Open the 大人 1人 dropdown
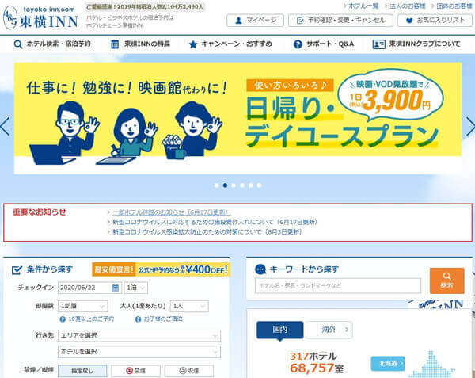The image size is (475, 378). pyautogui.click(x=189, y=307)
